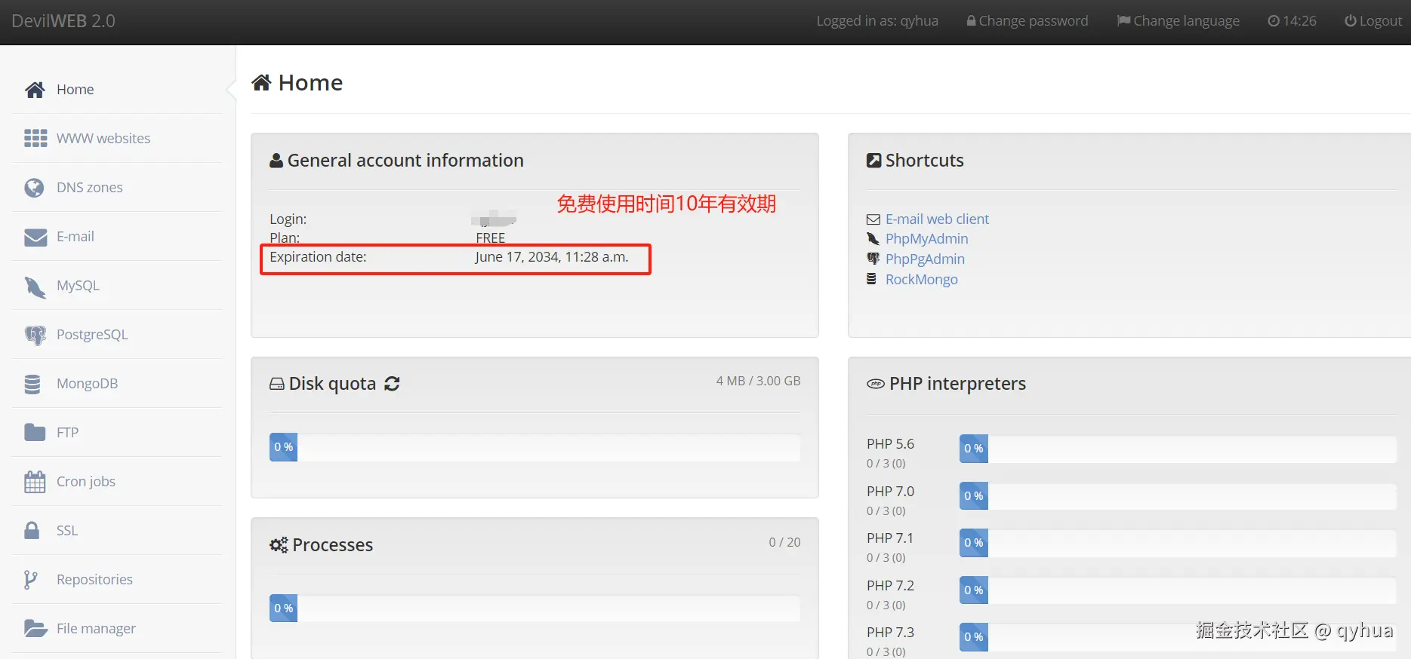Image resolution: width=1411 pixels, height=659 pixels.
Task: Click the 'Shortcuts' panel heading
Action: click(x=925, y=161)
